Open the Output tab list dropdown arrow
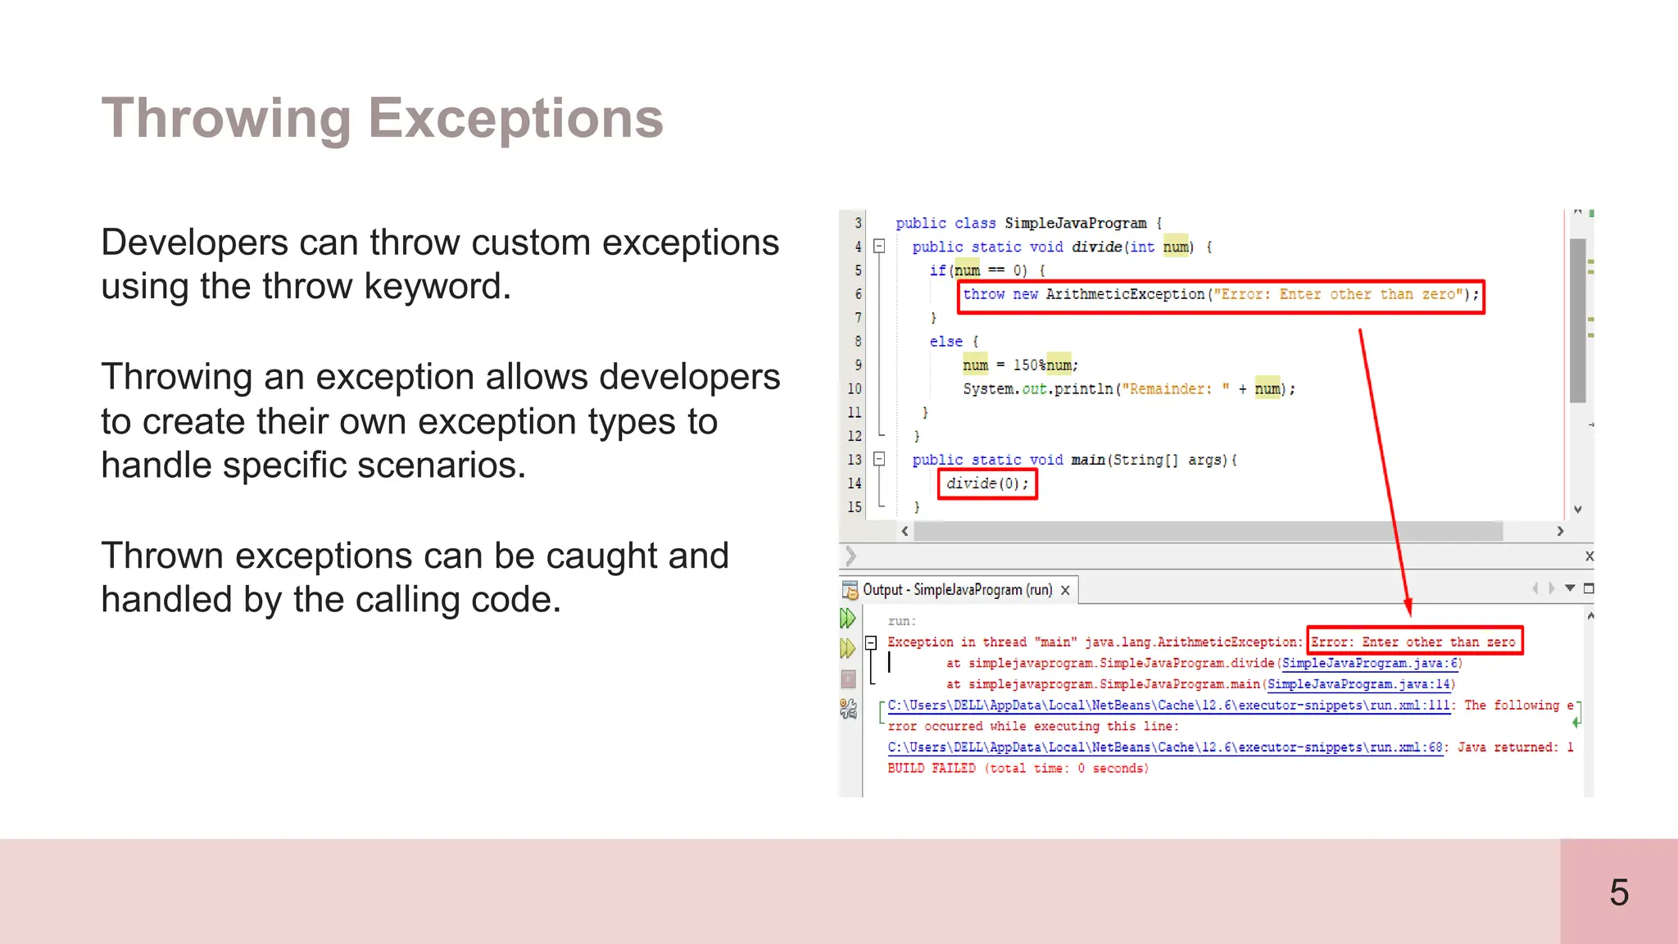Screen dimensions: 1678x944 (1570, 588)
